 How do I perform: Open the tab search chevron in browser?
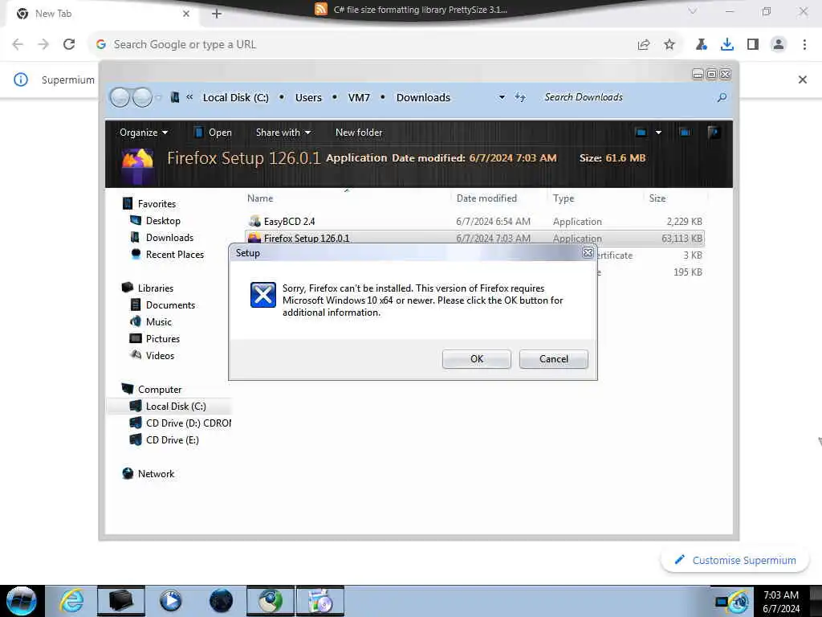(x=693, y=11)
